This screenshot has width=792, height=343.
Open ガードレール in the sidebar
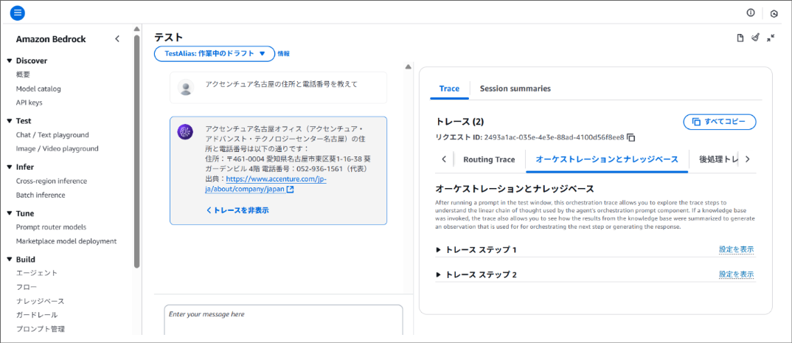pos(37,315)
